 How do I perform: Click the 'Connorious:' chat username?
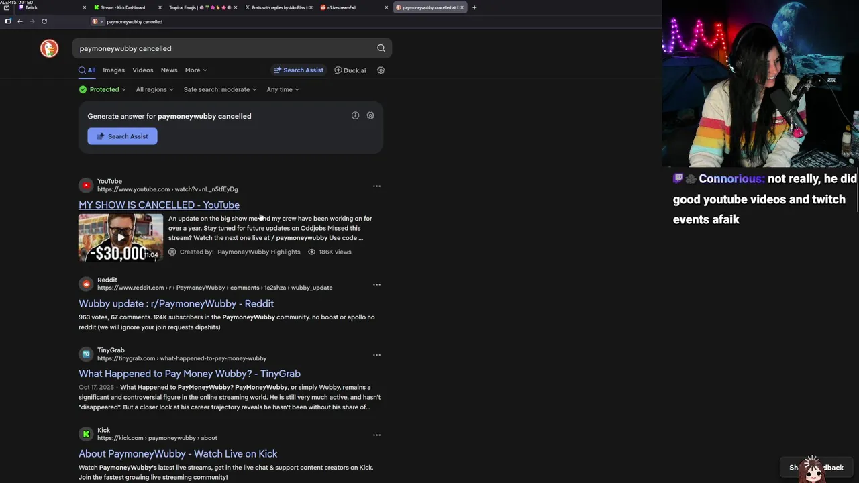(x=731, y=179)
